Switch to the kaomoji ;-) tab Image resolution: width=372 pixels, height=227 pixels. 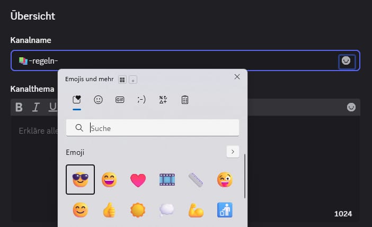141,100
